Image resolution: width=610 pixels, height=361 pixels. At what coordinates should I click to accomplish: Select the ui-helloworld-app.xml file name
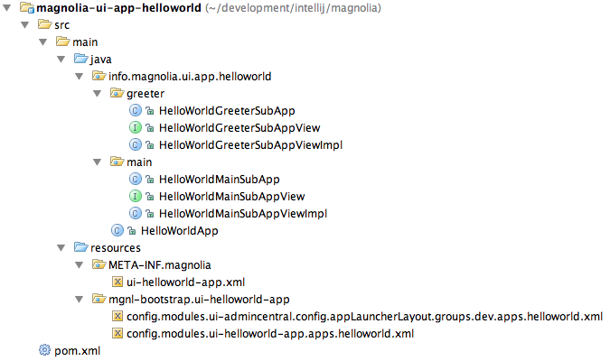coord(185,282)
